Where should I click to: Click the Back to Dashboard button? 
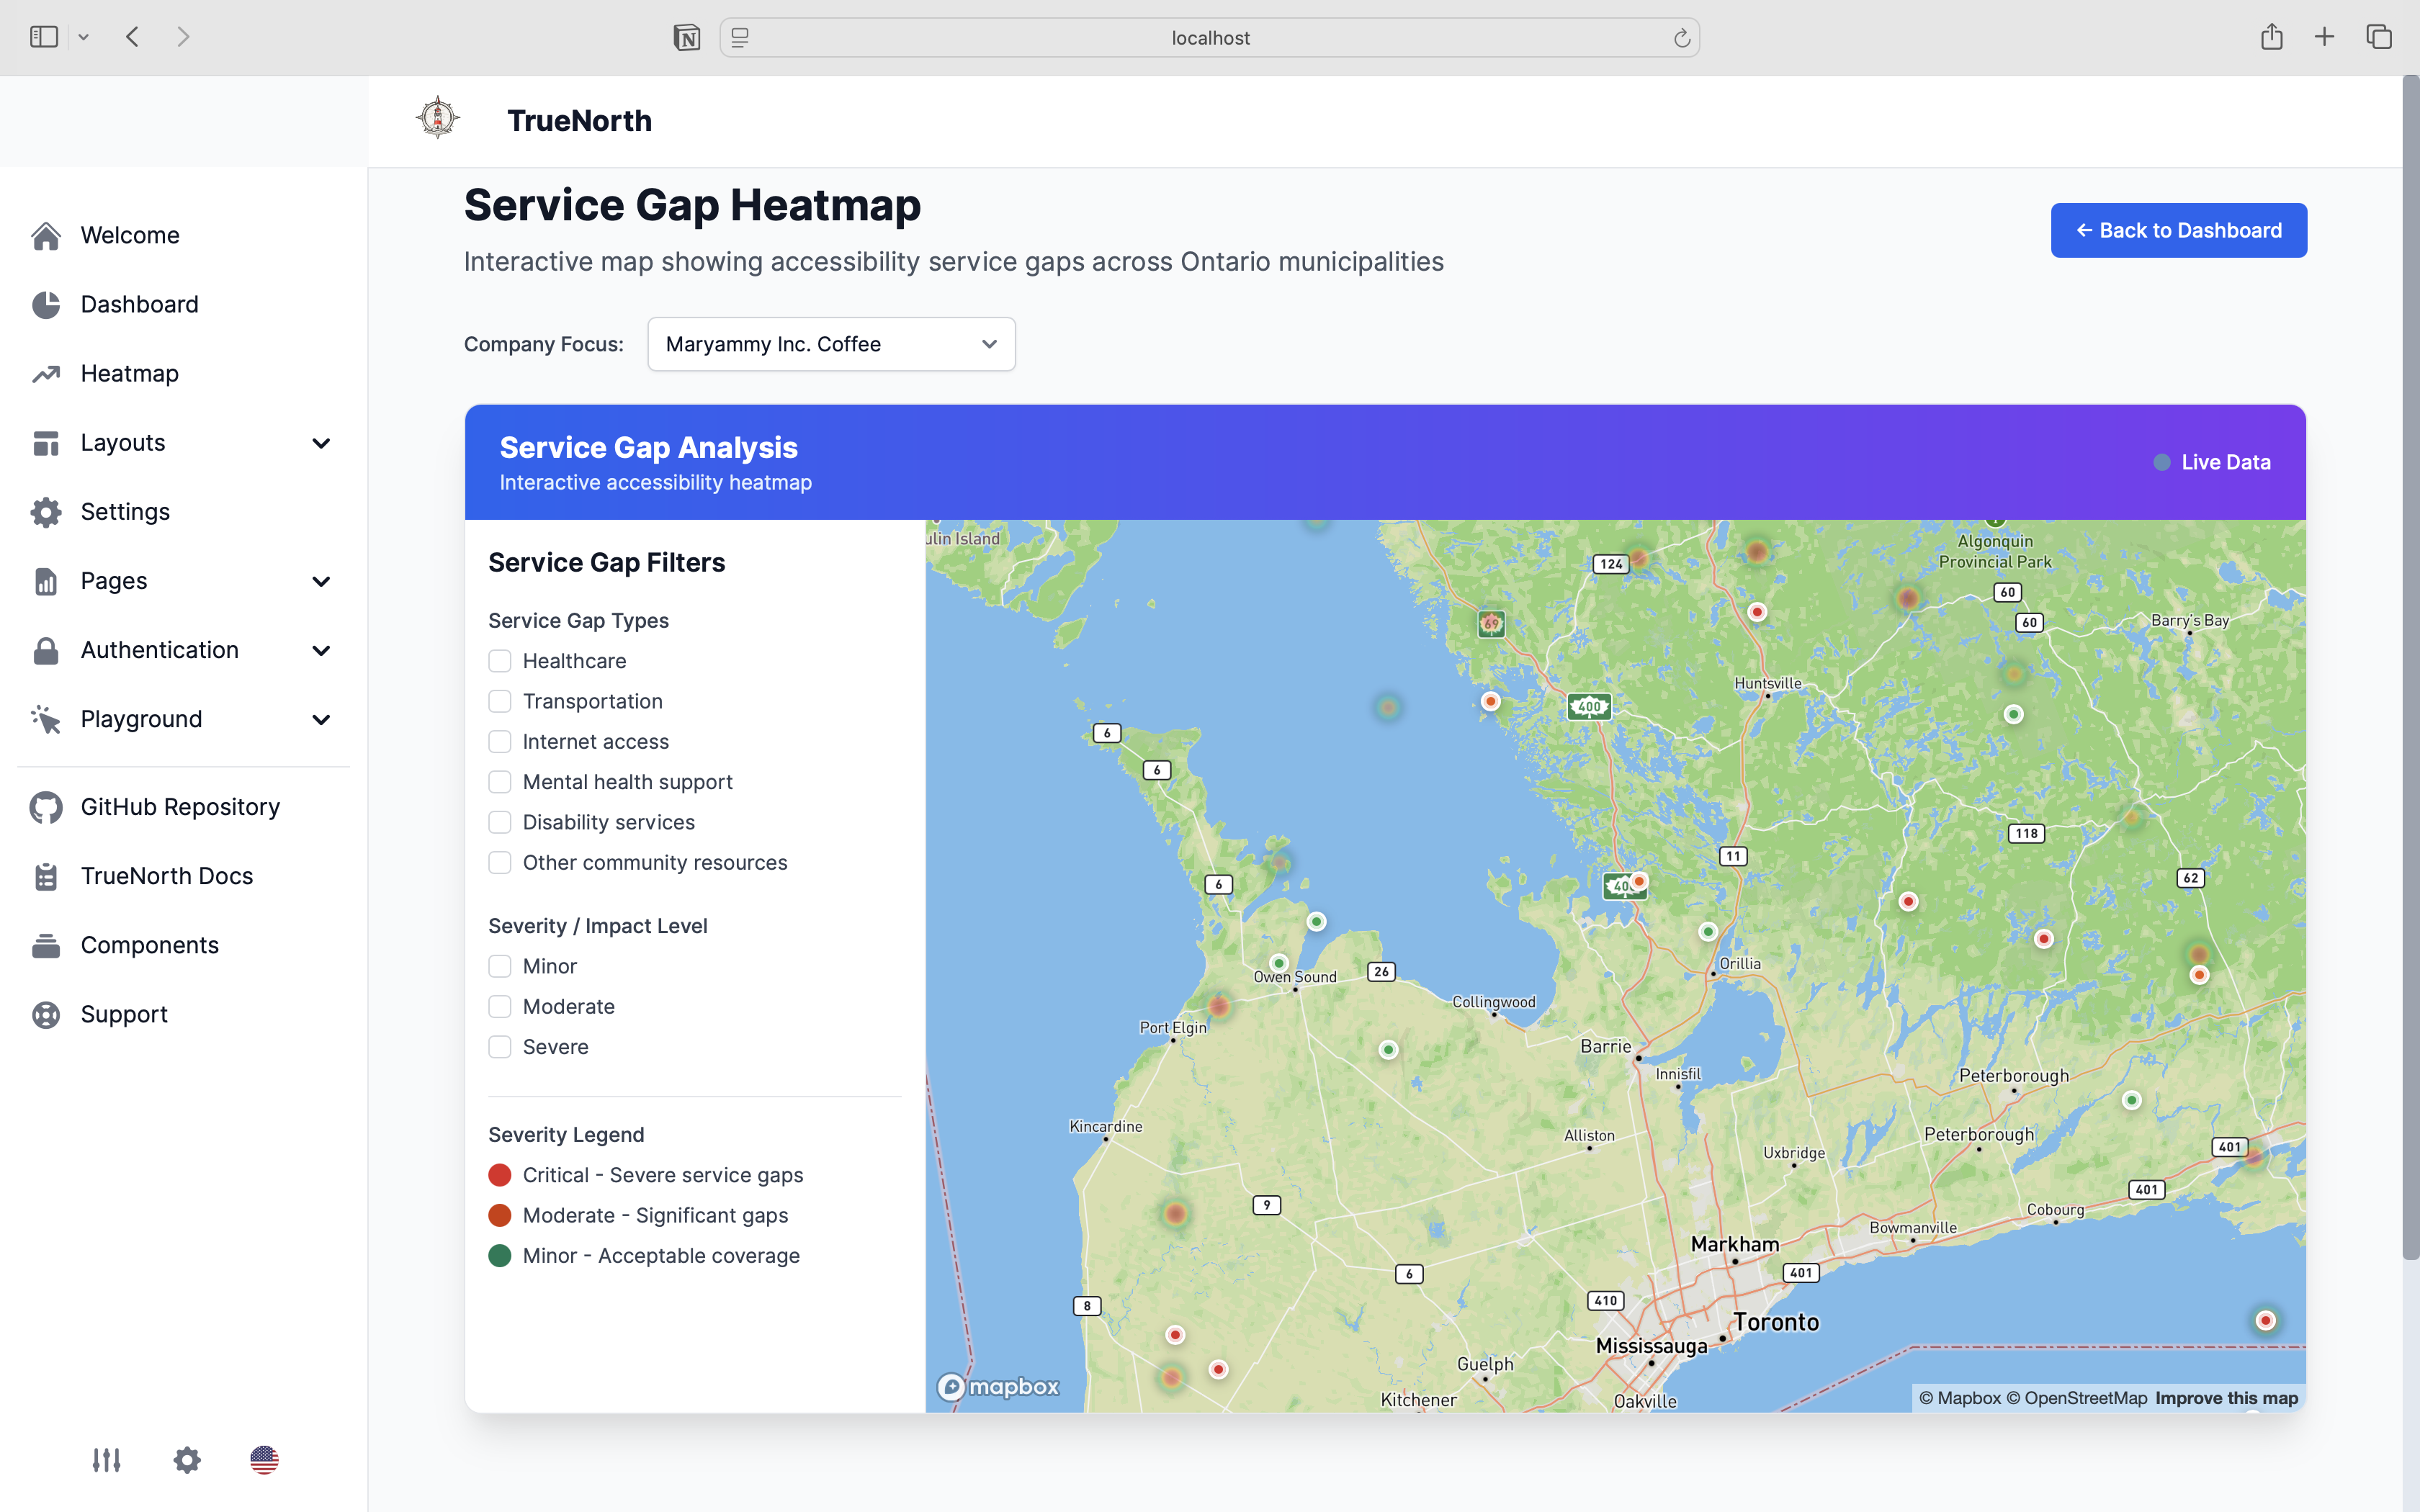(x=2178, y=230)
